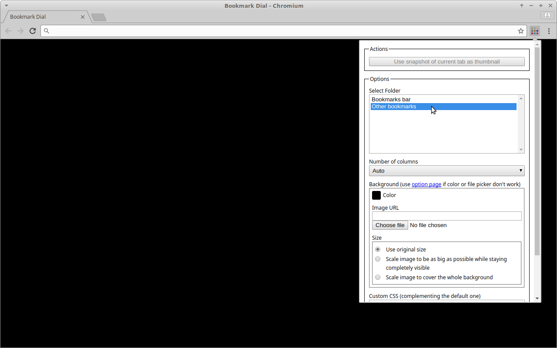
Task: Click the popup scrollbar up arrow
Action: coord(537,44)
